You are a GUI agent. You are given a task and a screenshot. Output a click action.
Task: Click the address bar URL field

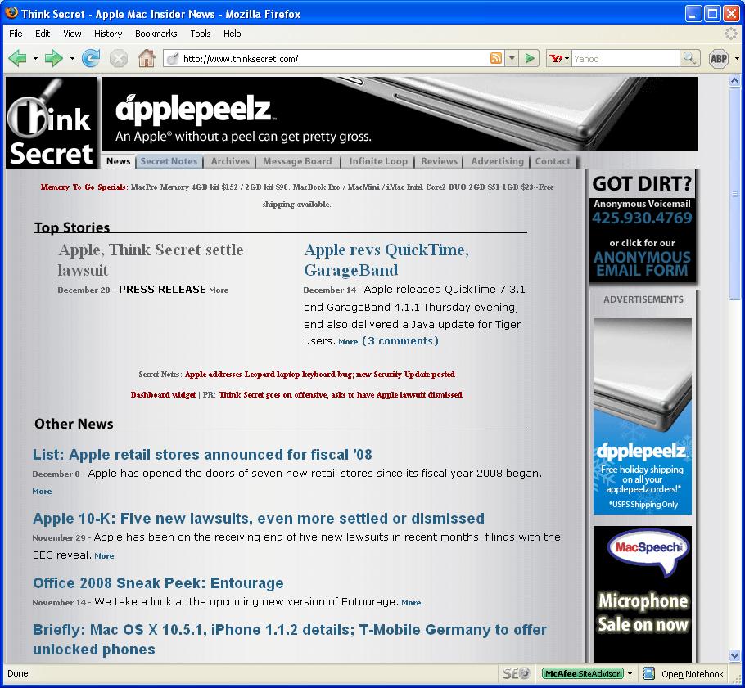coord(335,58)
